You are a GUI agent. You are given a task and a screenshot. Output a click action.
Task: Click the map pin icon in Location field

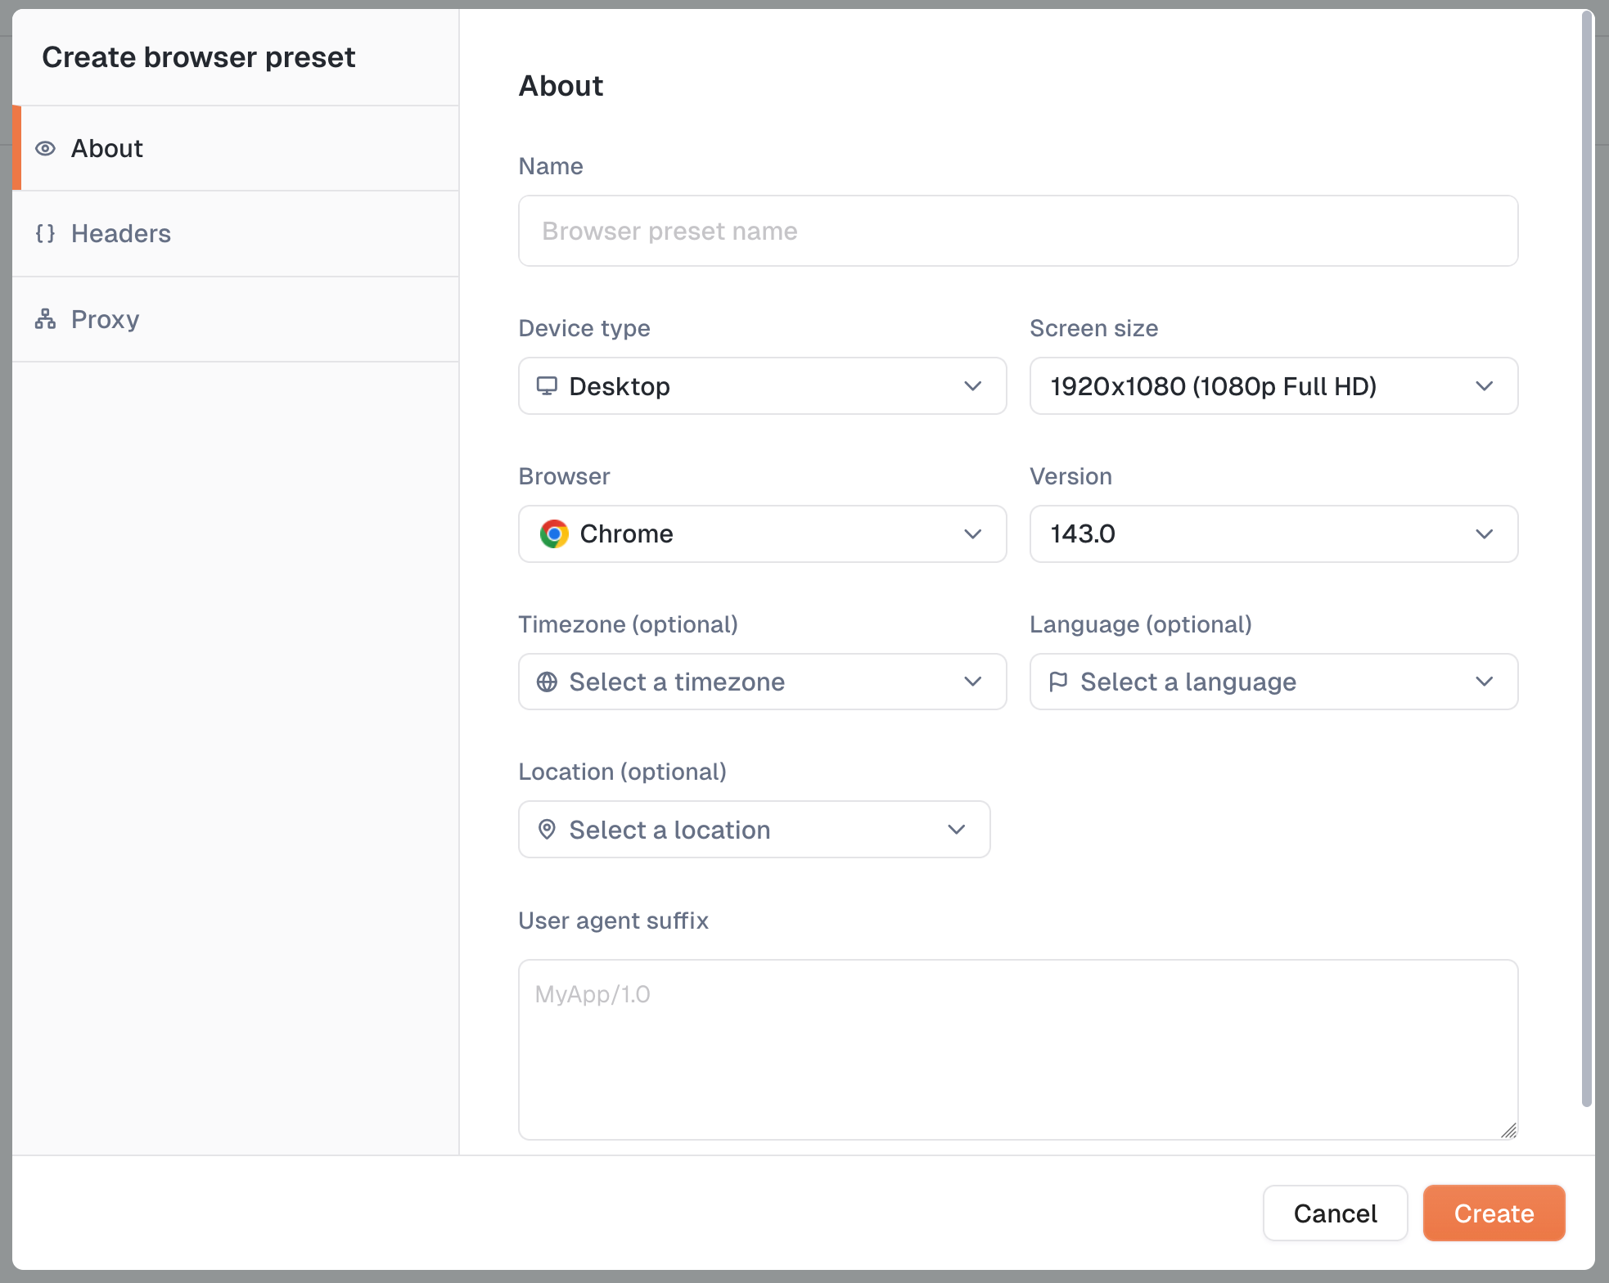click(547, 830)
